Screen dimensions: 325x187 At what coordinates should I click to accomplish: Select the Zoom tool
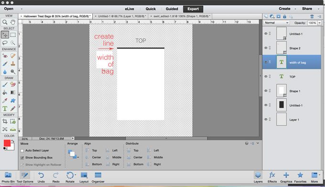click(x=5, y=22)
